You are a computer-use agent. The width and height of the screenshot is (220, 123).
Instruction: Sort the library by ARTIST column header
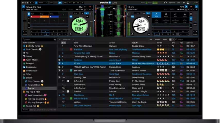pyautogui.click(x=112, y=43)
